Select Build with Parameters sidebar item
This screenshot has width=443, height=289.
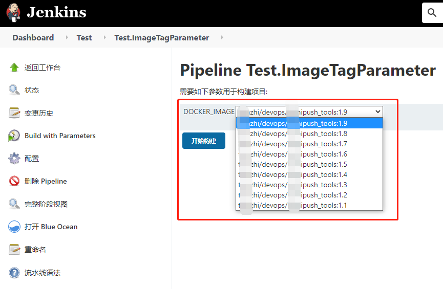(x=60, y=136)
